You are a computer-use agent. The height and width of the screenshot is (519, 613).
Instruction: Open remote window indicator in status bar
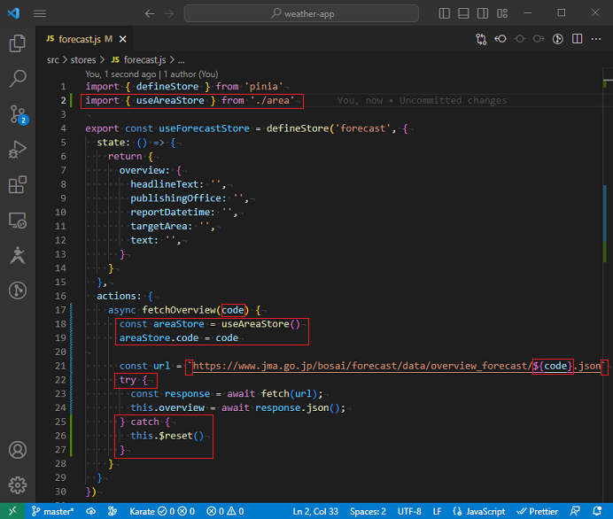pyautogui.click(x=12, y=511)
